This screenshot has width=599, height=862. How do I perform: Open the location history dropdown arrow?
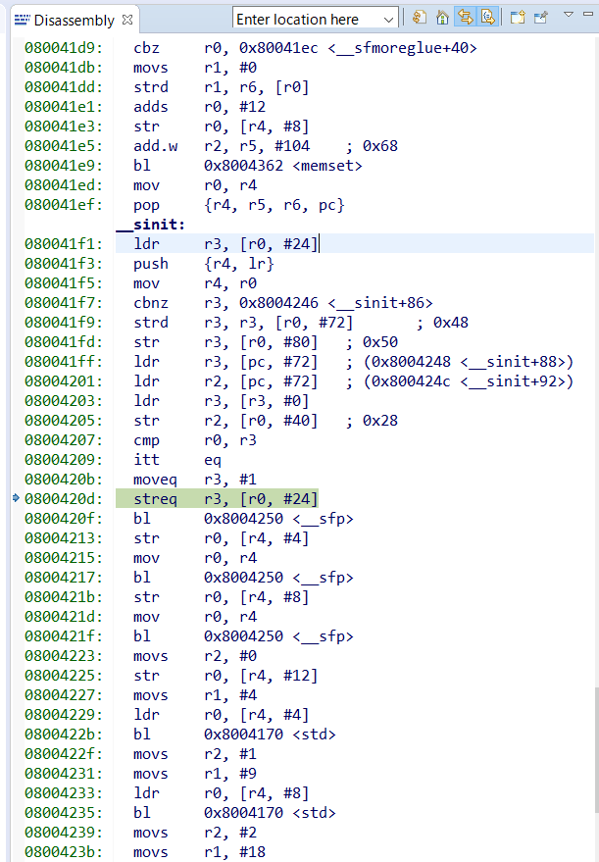tap(389, 20)
